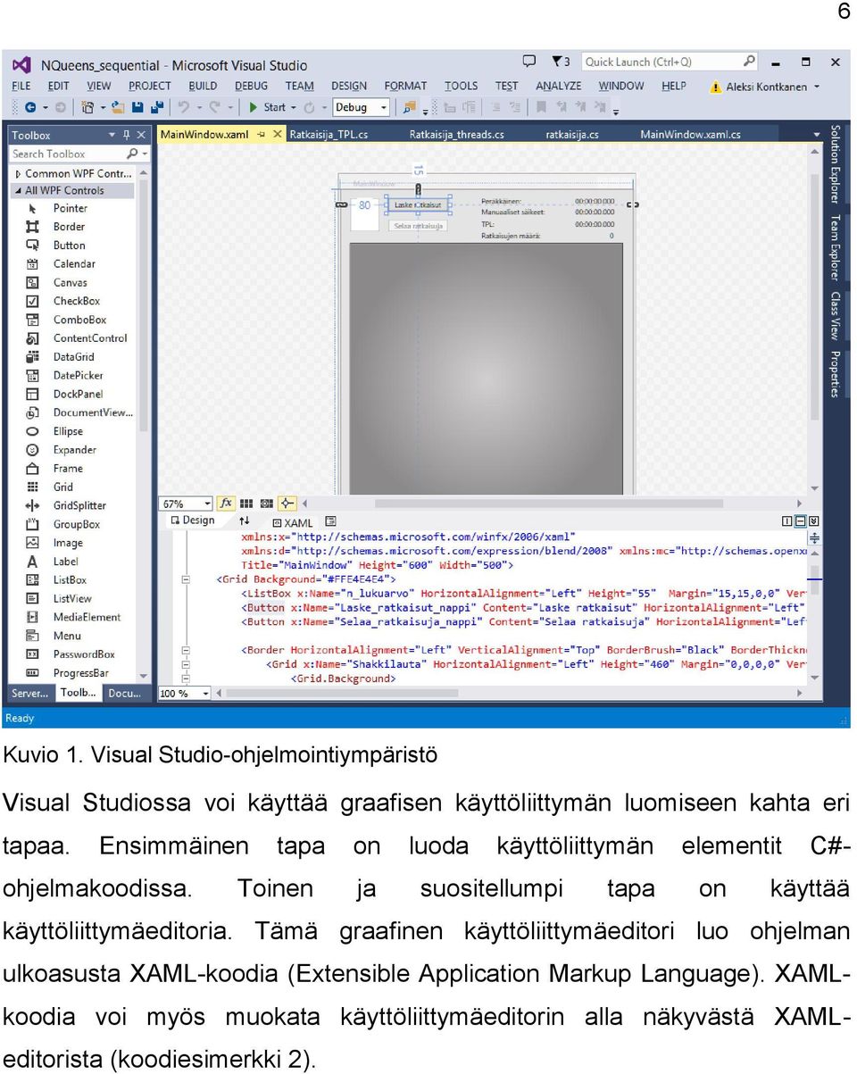Image resolution: width=857 pixels, height=1074 pixels.
Task: Click the XAML view tab
Action: [x=292, y=522]
